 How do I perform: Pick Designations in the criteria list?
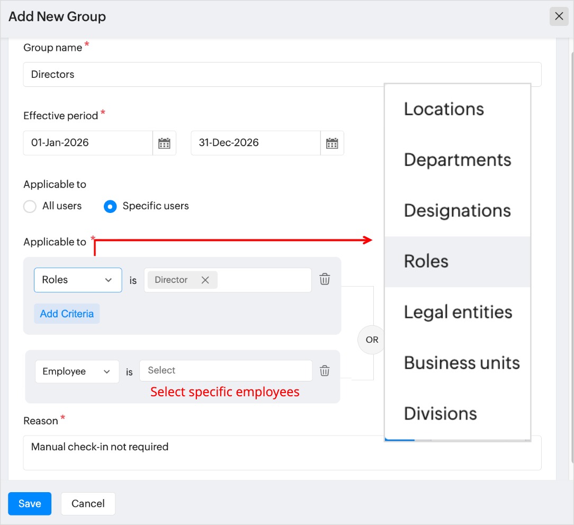pyautogui.click(x=457, y=211)
